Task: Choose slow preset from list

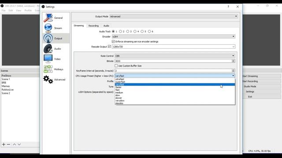Action: pos(175,95)
